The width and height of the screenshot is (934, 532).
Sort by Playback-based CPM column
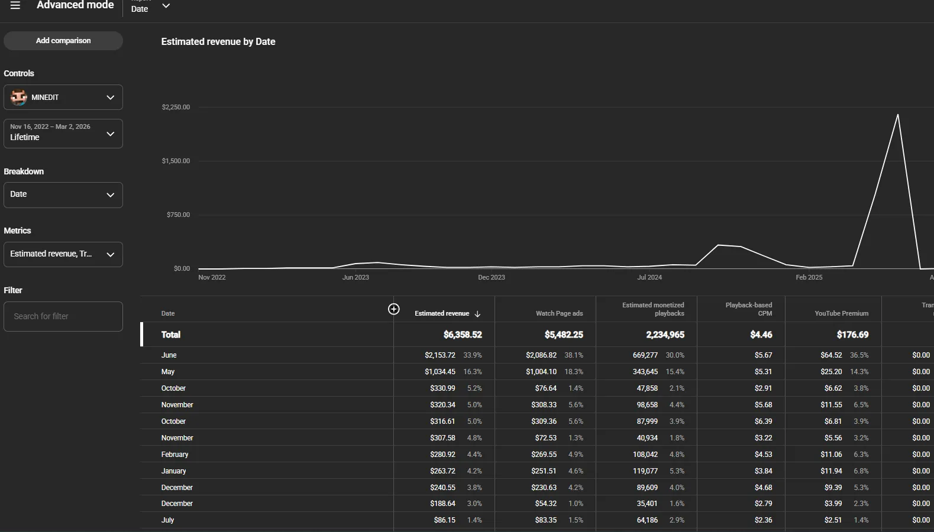coord(749,309)
